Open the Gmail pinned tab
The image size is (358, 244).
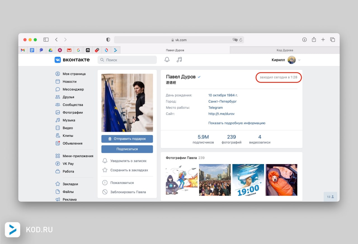[23, 50]
